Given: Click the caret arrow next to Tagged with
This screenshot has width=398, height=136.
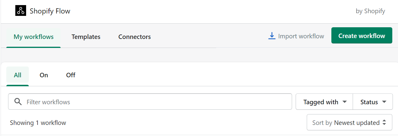Looking at the screenshot, I should point(345,102).
